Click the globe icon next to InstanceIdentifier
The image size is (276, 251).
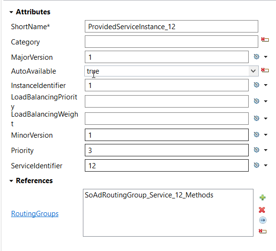click(256, 85)
